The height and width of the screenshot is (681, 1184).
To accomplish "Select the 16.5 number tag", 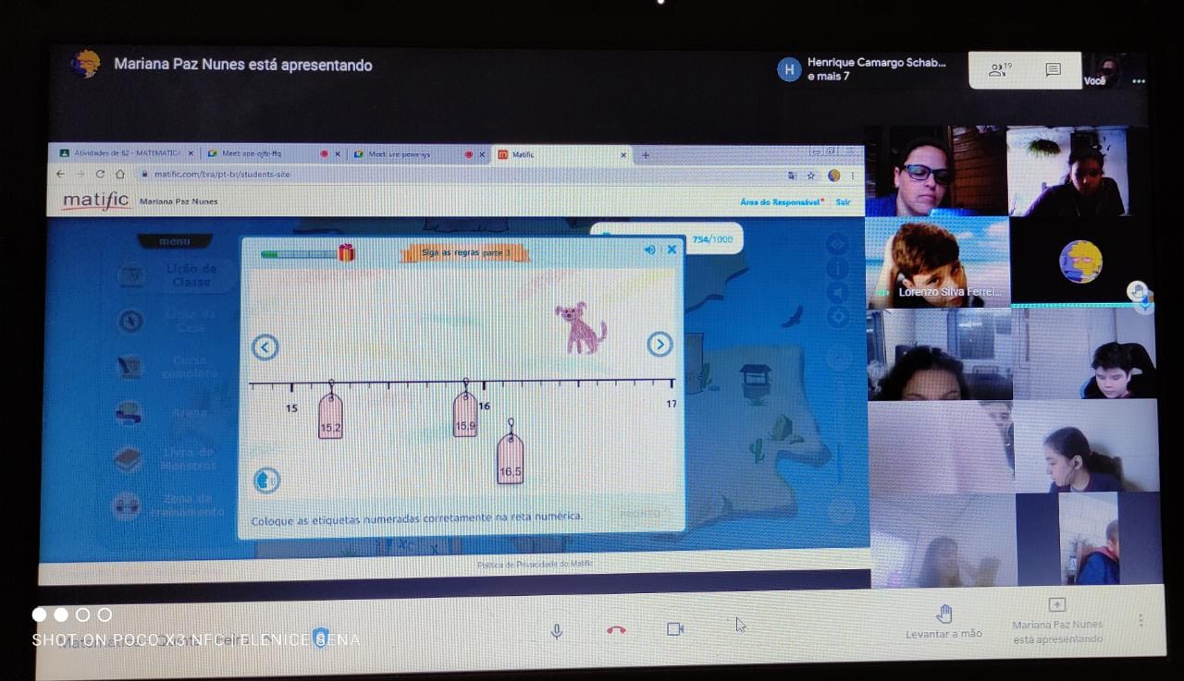I will click(x=510, y=459).
